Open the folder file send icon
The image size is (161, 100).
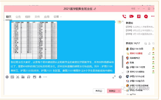pyautogui.click(x=23, y=77)
